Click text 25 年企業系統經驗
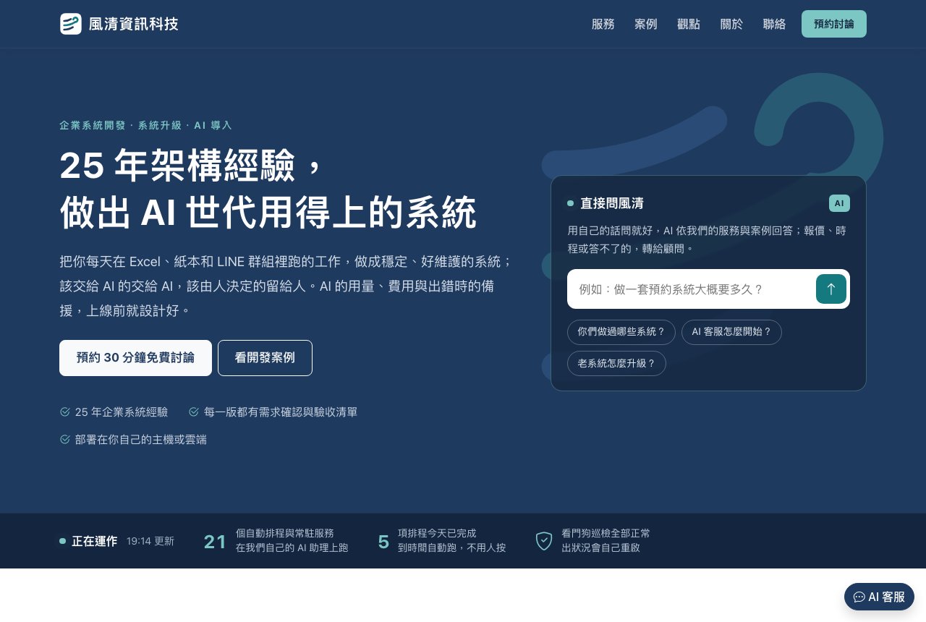 point(122,412)
